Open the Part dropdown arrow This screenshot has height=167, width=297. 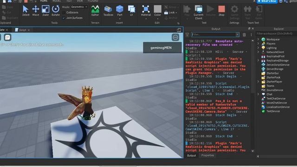point(120,19)
